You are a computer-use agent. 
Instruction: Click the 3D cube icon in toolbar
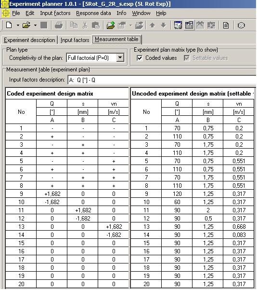tap(241, 25)
